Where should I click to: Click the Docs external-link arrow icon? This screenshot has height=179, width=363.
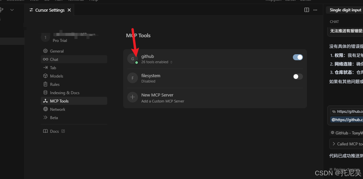click(x=63, y=131)
